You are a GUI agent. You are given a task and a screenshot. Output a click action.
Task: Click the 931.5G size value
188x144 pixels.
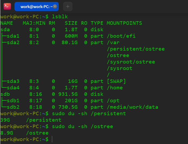point(68,94)
